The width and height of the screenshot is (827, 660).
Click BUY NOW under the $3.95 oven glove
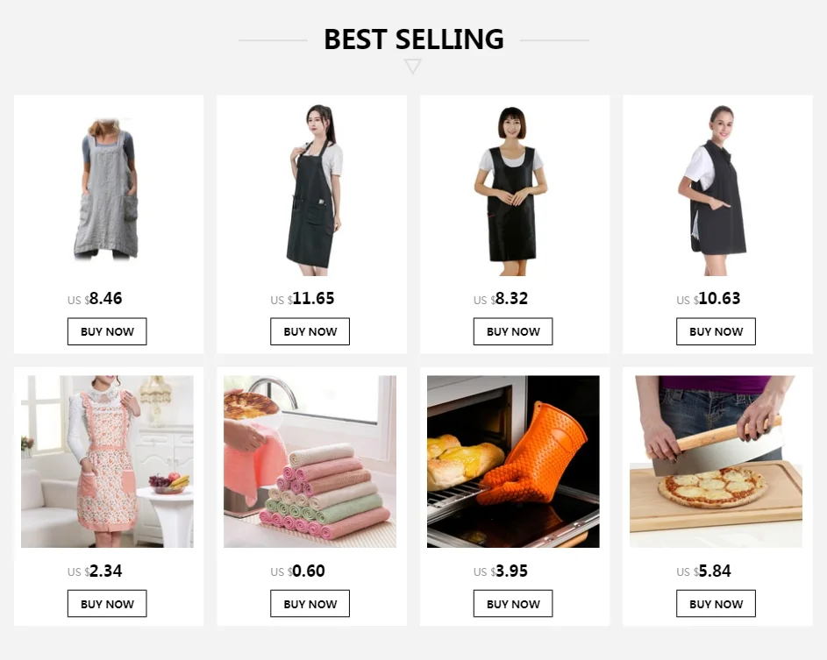click(513, 604)
